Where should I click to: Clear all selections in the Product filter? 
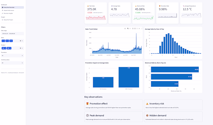coord(20,48)
